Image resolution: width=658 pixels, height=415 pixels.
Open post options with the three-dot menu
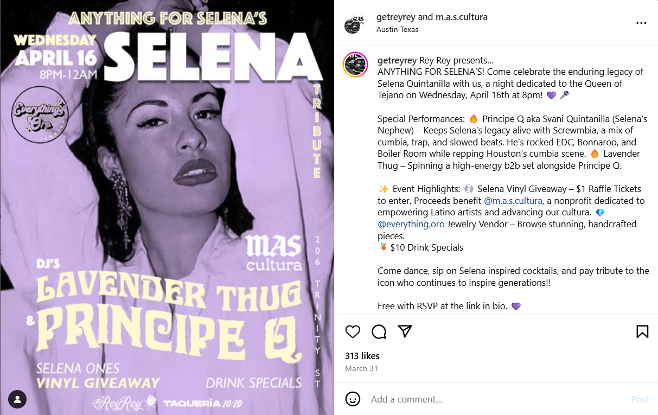(641, 23)
